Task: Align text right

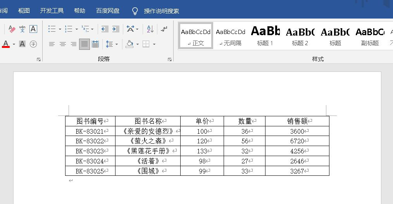Action: tap(74, 44)
